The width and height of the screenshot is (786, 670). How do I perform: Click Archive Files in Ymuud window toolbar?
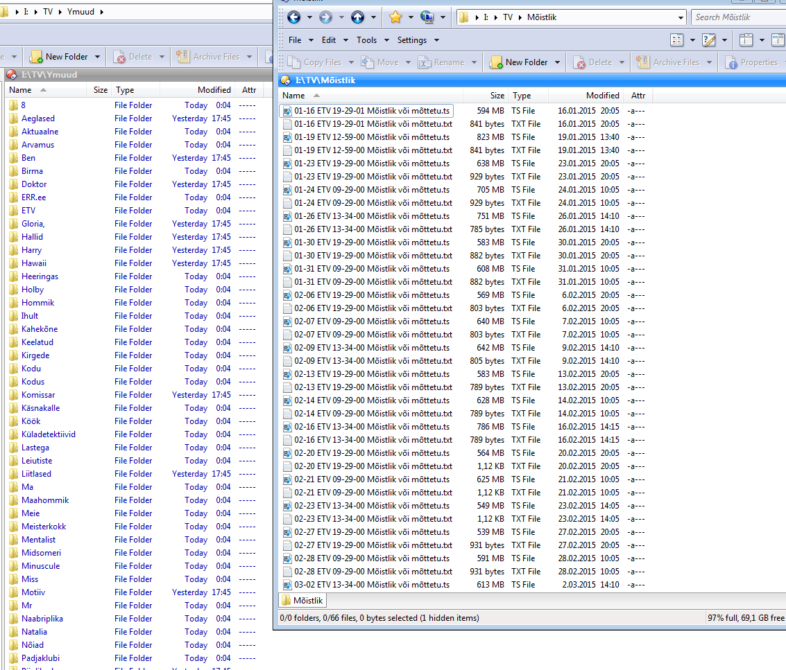208,57
